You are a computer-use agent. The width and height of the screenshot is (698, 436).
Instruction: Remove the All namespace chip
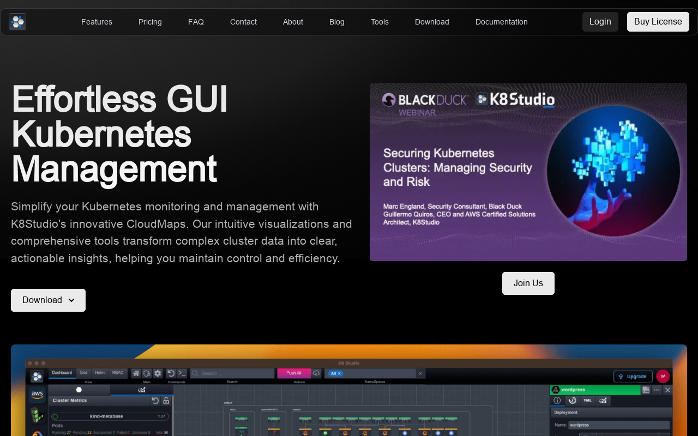tap(339, 373)
